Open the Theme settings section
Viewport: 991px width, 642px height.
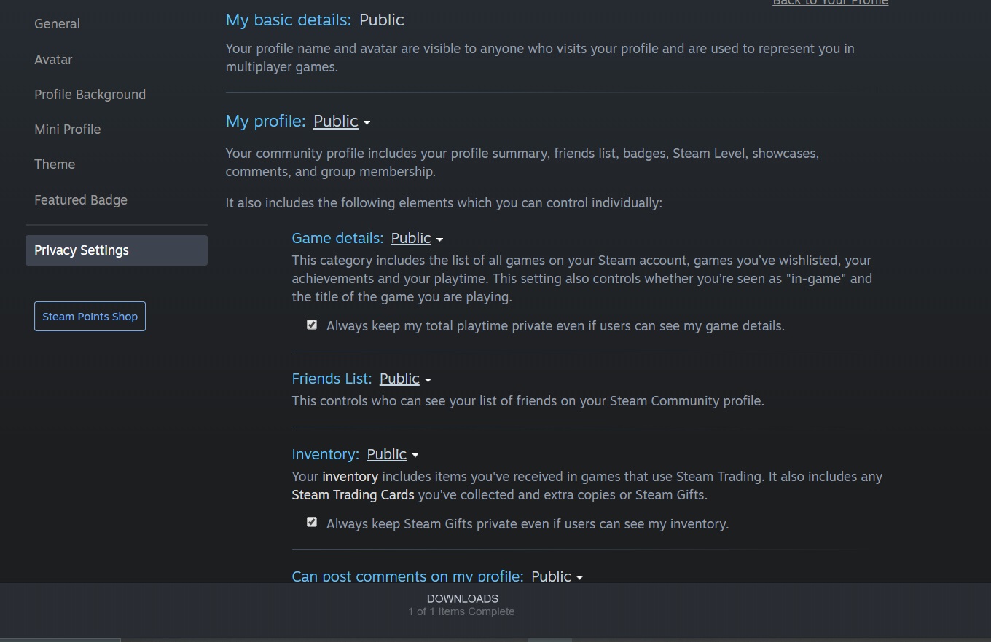(x=55, y=165)
